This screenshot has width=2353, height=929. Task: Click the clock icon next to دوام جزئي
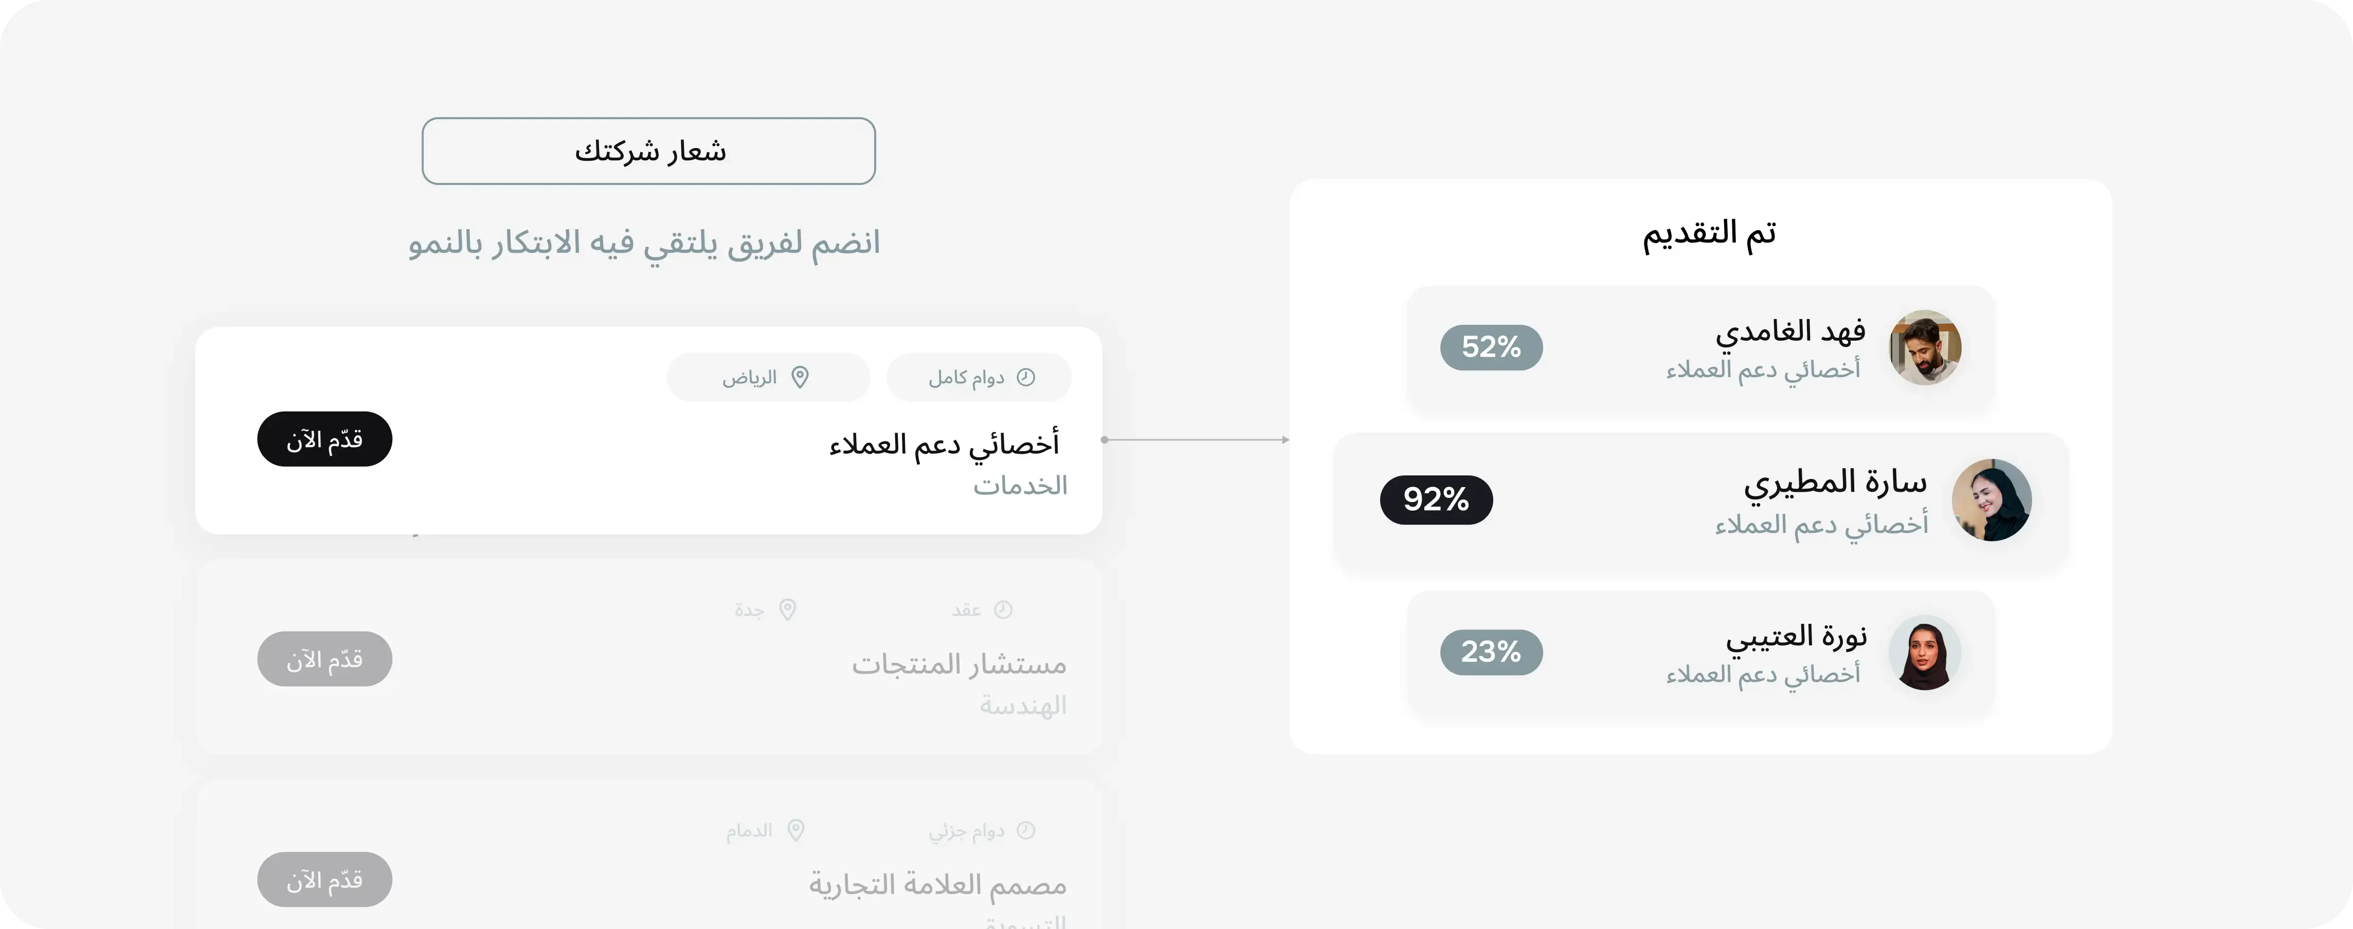[1027, 829]
